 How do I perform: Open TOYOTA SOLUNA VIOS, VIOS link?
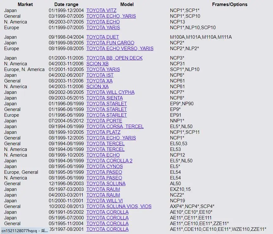point(119,206)
